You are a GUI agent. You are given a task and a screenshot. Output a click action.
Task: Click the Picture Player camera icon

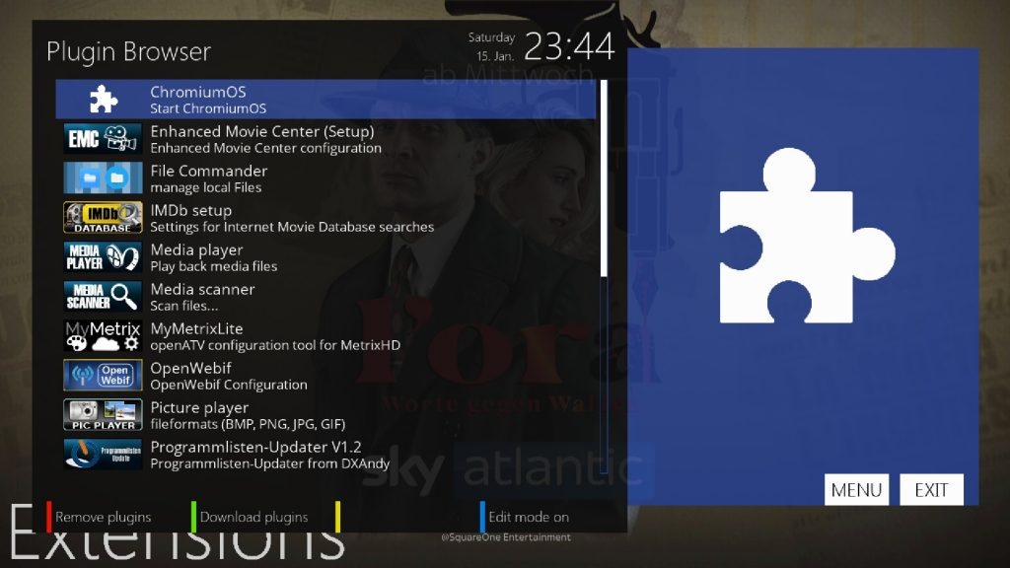[102, 414]
